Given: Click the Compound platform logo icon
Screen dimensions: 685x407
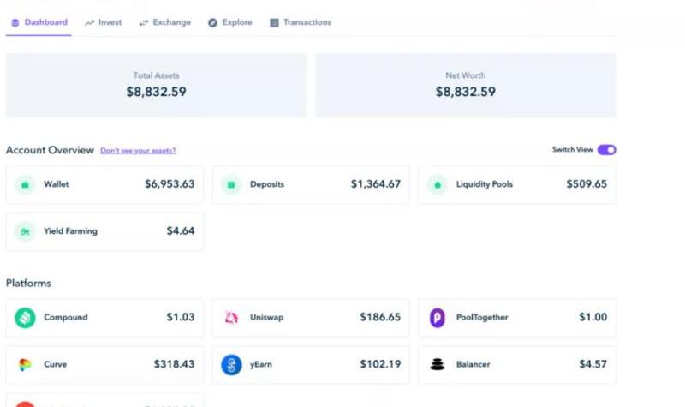Looking at the screenshot, I should (x=25, y=318).
